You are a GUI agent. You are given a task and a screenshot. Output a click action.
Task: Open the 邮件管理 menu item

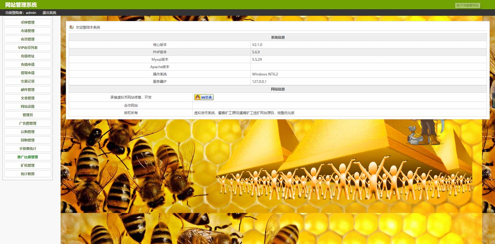coord(28,90)
